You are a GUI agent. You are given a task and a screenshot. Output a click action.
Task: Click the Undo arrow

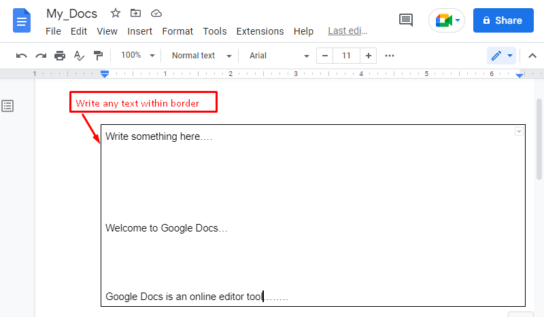click(22, 56)
